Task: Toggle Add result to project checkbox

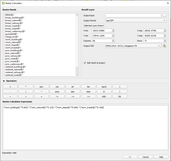Action: click(x=85, y=63)
